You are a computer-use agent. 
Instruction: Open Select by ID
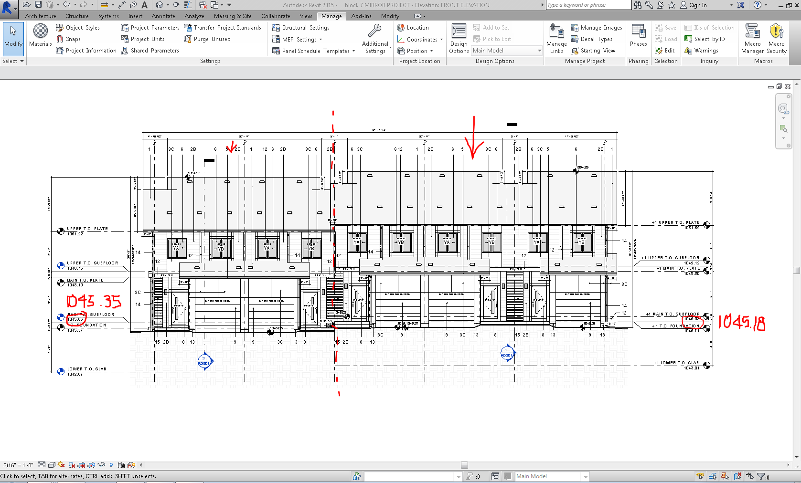705,39
